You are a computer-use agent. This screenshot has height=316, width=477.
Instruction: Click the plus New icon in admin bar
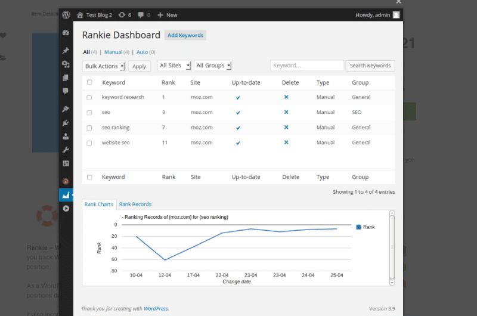160,15
